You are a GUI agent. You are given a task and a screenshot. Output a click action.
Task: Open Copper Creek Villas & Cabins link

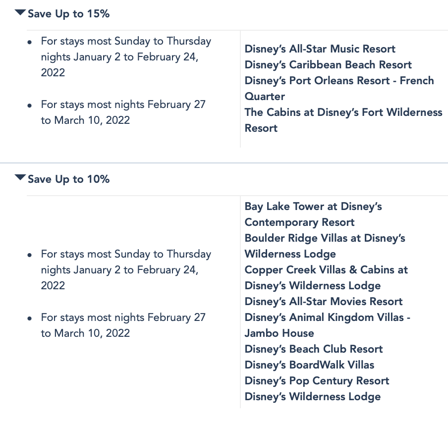pos(326,270)
